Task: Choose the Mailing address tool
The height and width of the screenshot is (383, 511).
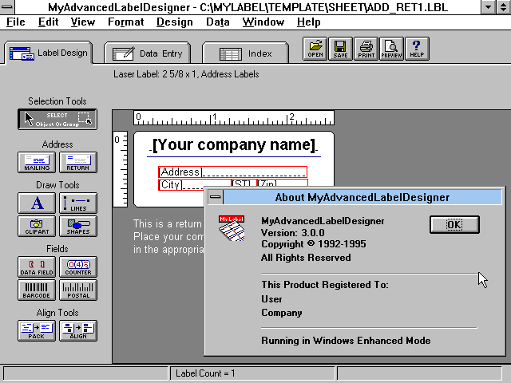Action: tap(37, 162)
